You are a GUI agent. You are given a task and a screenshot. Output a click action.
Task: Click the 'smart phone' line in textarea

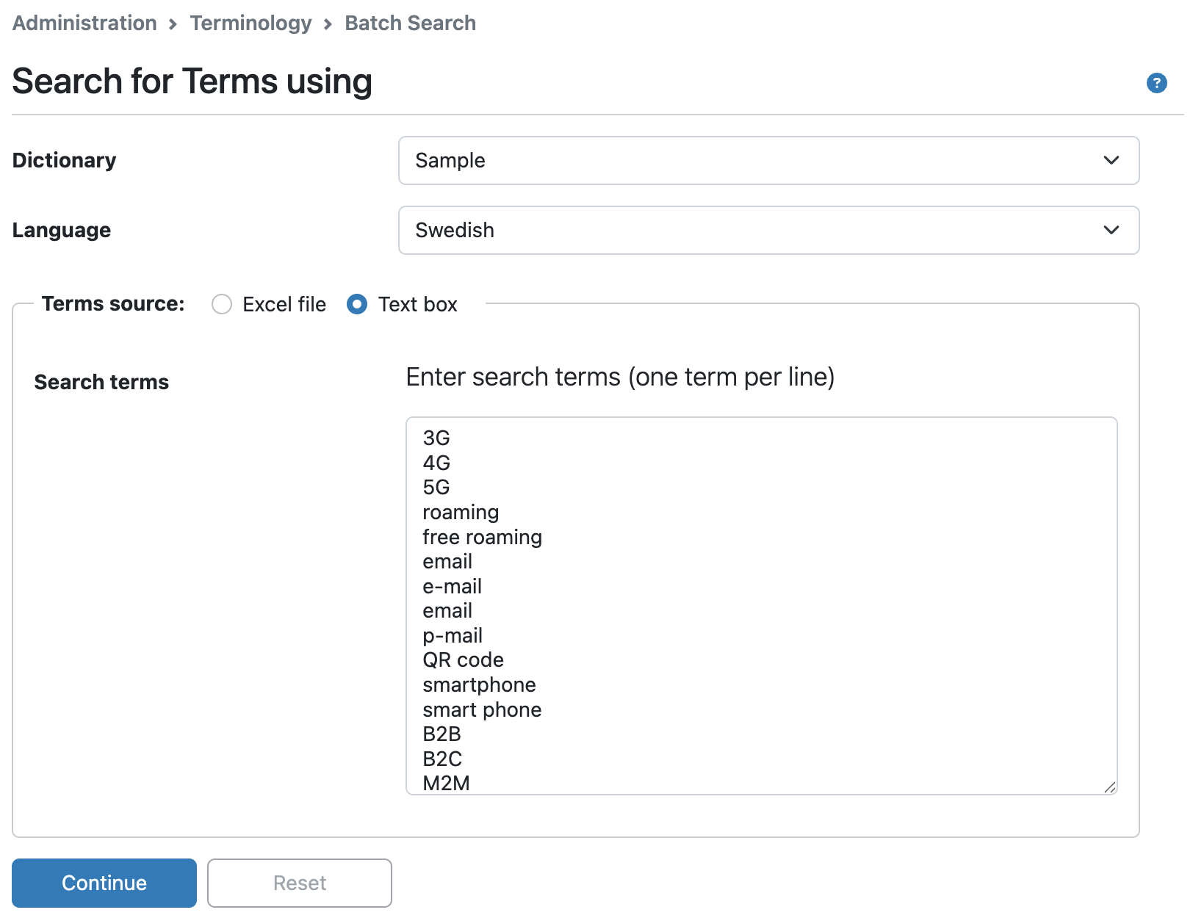(482, 709)
